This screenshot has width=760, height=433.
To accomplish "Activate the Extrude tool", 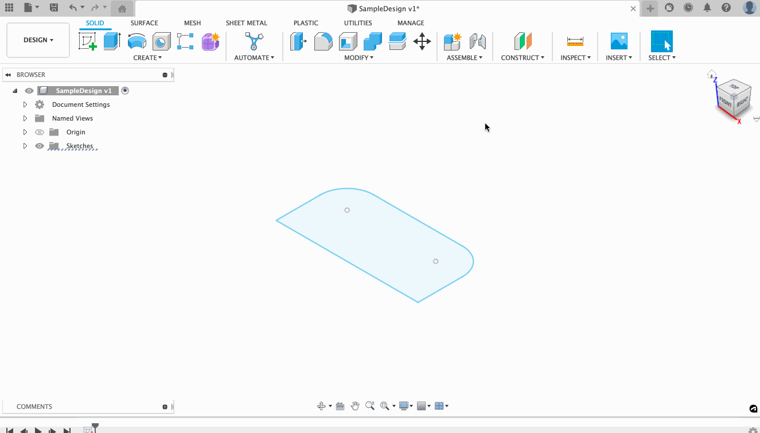I will [112, 41].
